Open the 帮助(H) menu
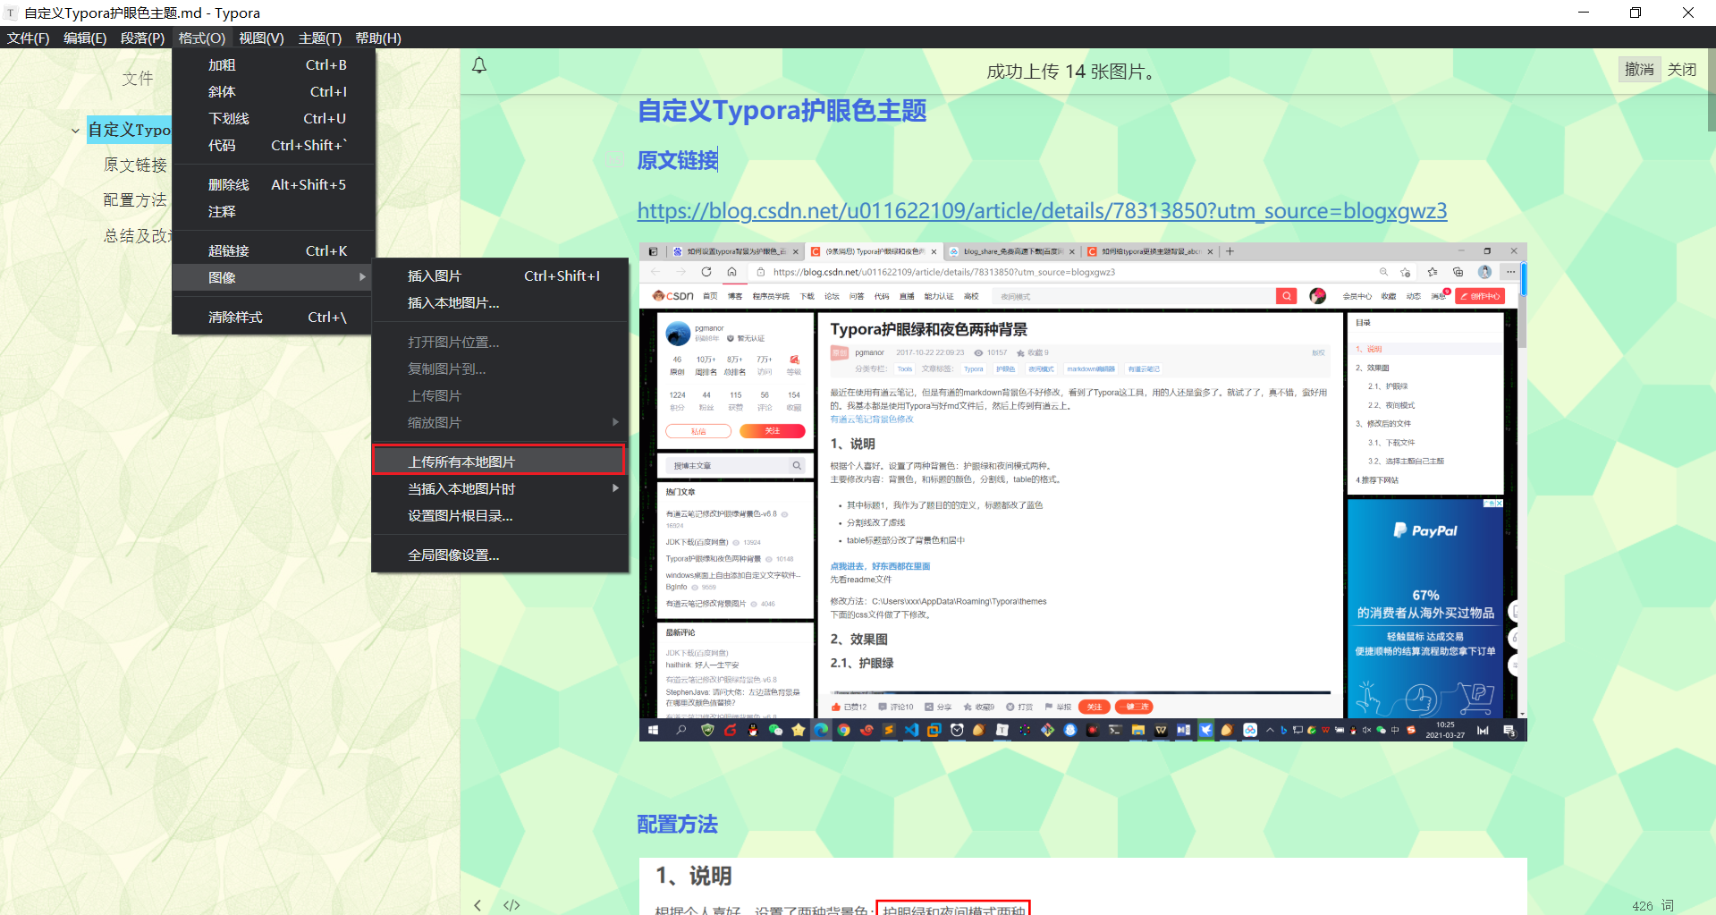The height and width of the screenshot is (915, 1716). point(378,38)
